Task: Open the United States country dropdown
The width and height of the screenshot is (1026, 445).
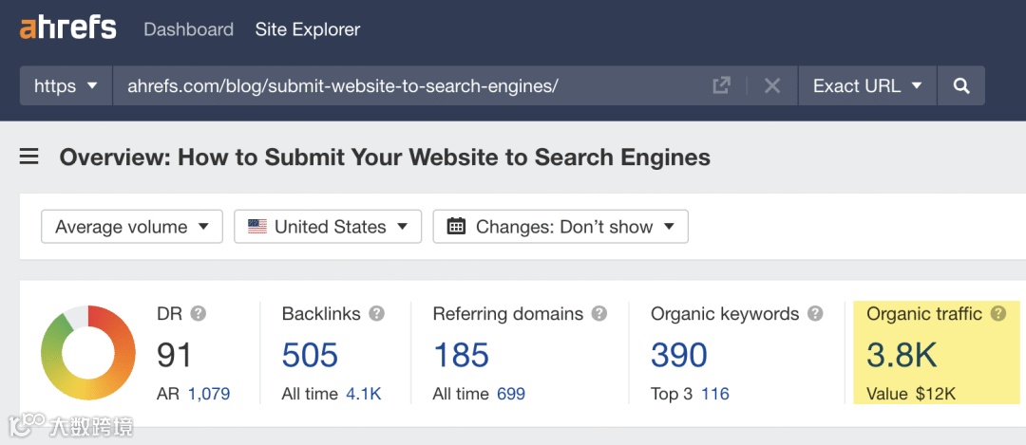Action: point(328,227)
